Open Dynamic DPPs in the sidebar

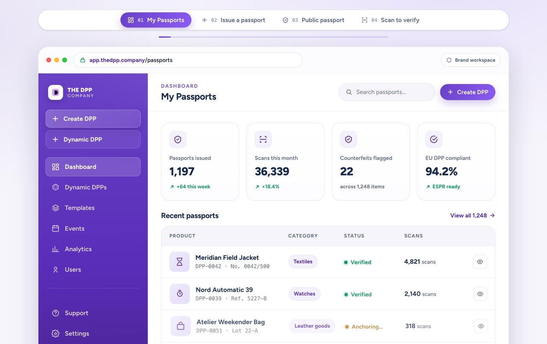(x=93, y=187)
